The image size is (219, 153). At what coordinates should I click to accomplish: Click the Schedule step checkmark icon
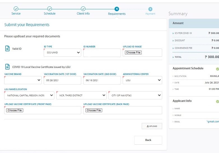[x=50, y=9]
